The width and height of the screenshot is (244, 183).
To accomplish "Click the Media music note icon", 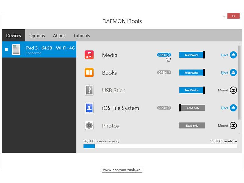I will 89,55.
